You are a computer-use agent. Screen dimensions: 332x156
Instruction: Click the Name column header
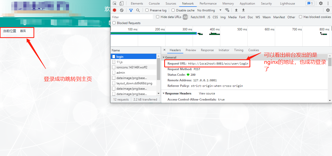136,50
